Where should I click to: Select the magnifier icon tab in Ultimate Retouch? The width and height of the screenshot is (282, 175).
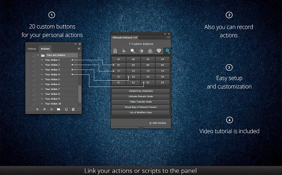coord(133,51)
